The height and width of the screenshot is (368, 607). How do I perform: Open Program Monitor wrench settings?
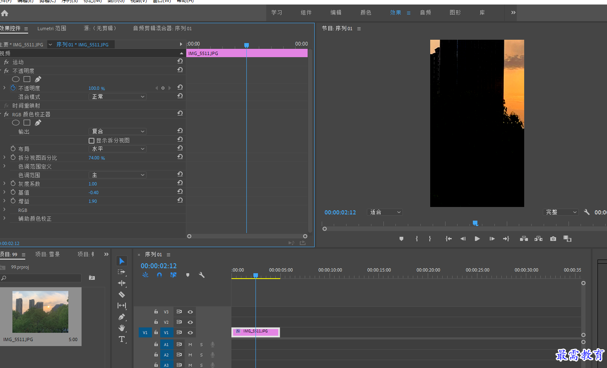coord(587,212)
